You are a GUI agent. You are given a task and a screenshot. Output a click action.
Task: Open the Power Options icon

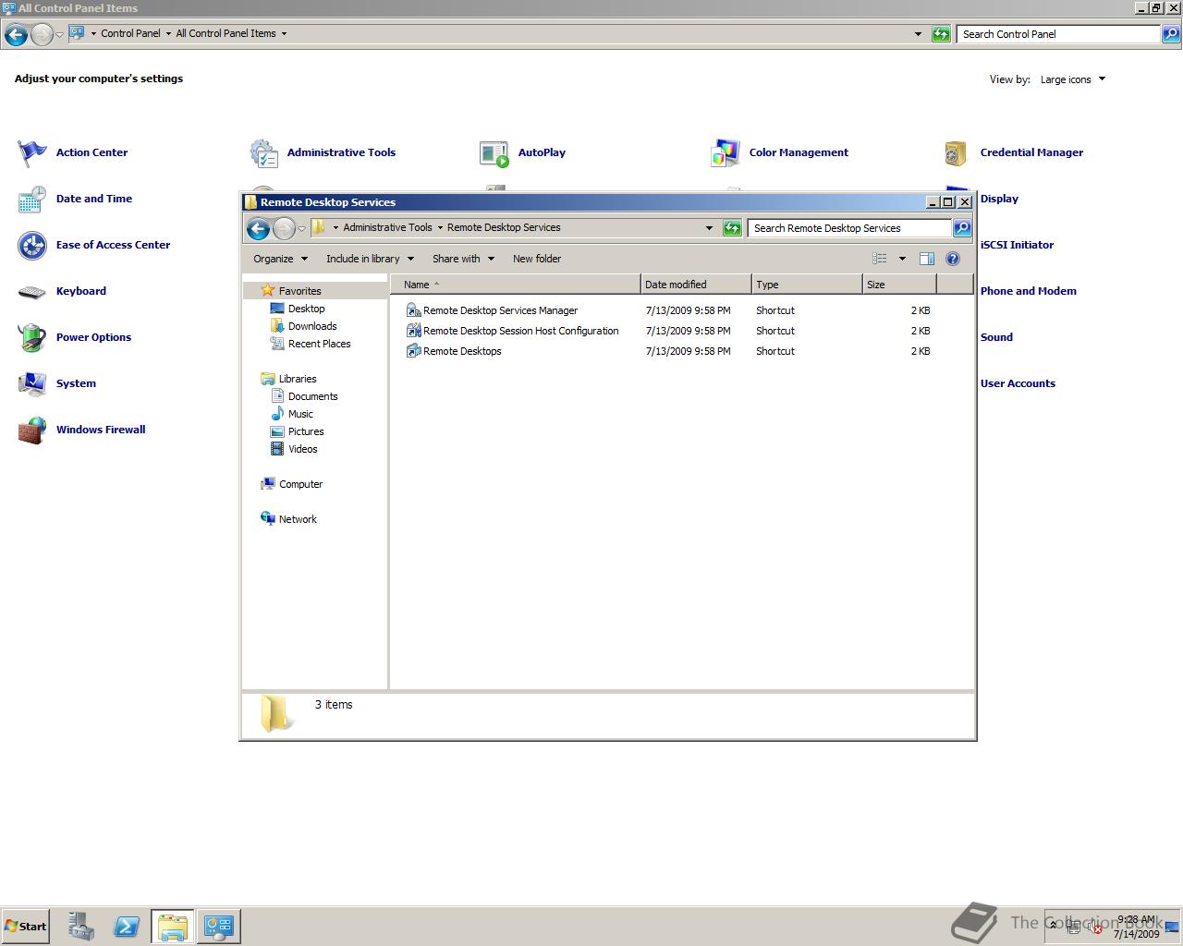pyautogui.click(x=32, y=338)
